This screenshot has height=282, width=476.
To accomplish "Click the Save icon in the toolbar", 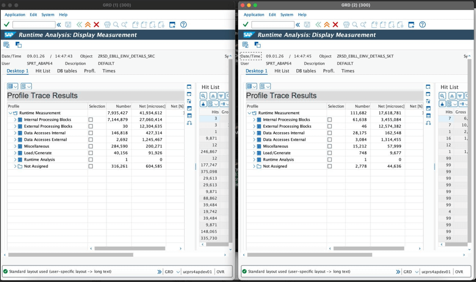I will click(x=68, y=25).
